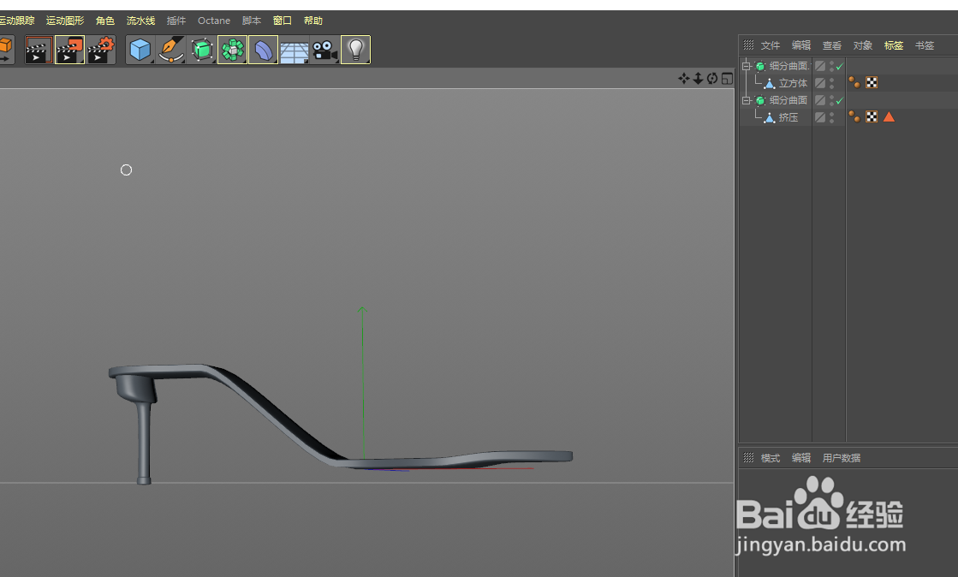The image size is (958, 577).
Task: Click orange triangle tag on 挤压
Action: coord(889,116)
